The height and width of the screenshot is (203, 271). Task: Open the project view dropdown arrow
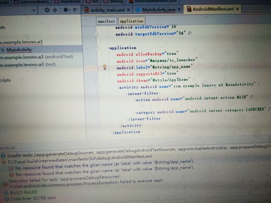(34, 10)
